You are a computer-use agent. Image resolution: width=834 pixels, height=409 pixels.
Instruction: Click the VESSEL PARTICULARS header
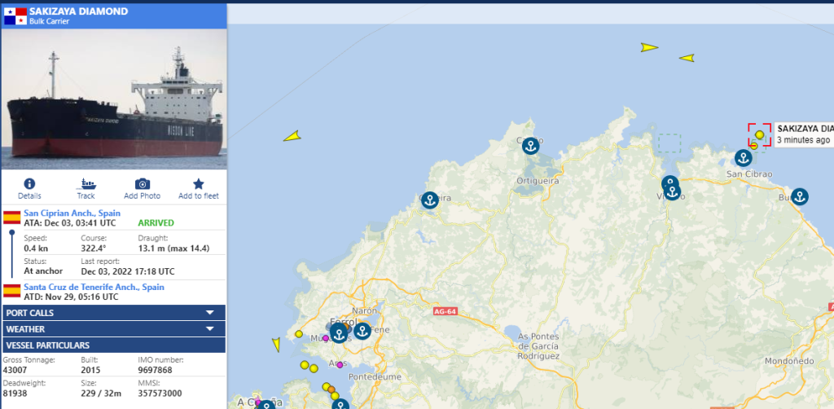(113, 345)
